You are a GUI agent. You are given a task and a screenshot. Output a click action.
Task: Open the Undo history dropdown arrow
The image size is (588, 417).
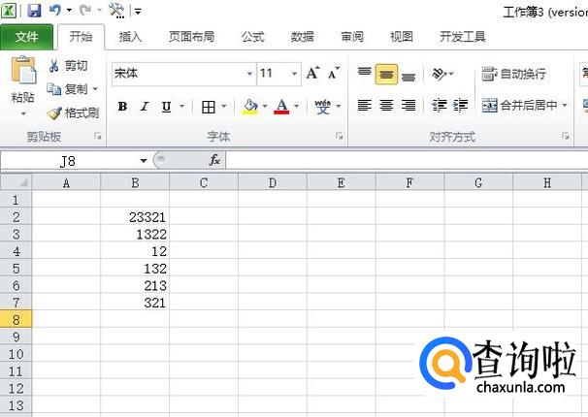(69, 11)
